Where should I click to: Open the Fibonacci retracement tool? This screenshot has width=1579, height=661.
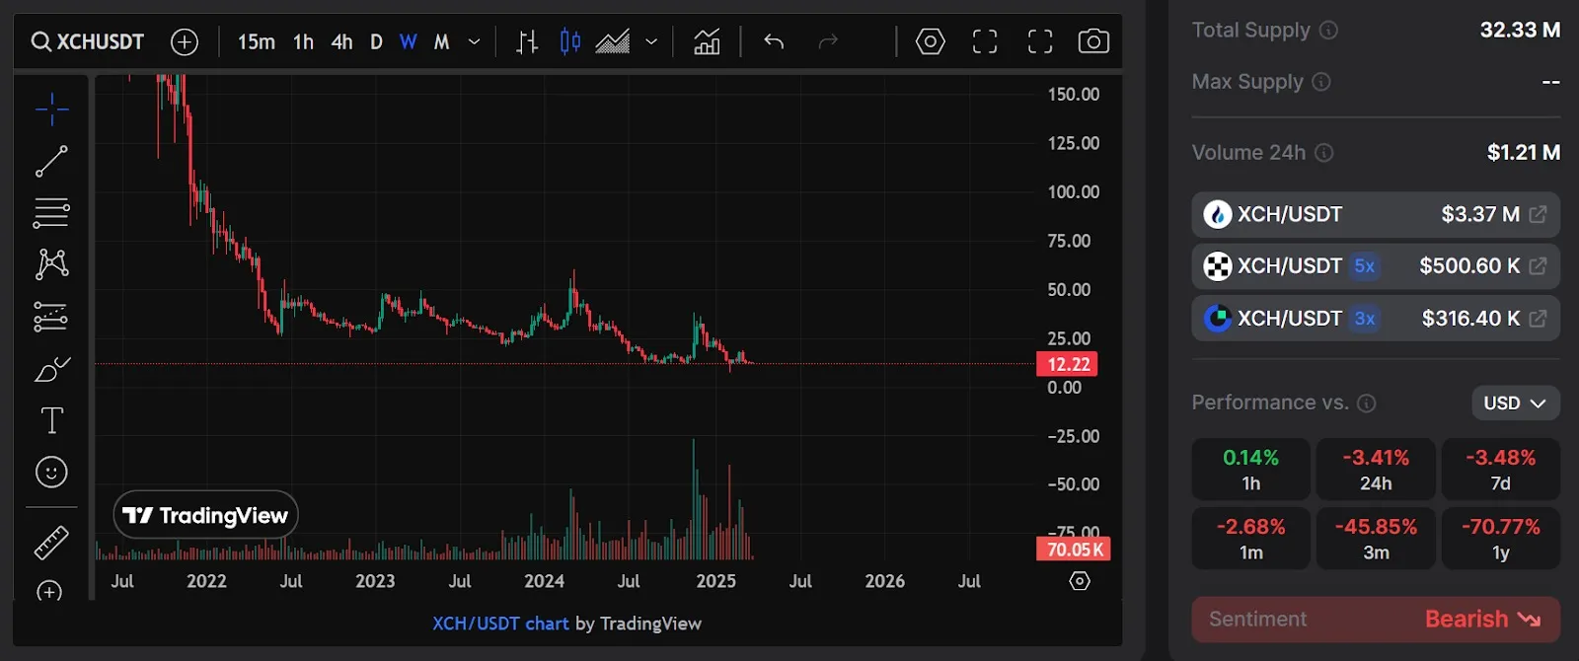51,212
